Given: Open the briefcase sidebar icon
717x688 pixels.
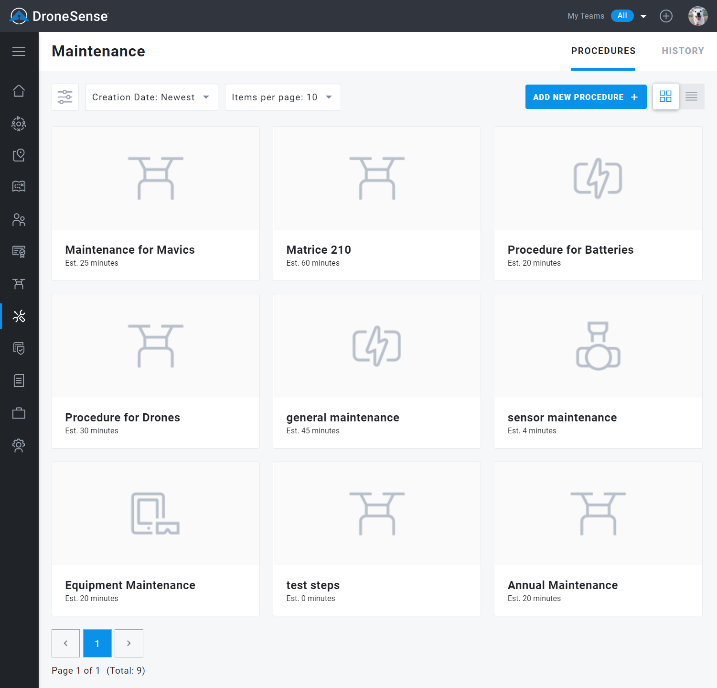Looking at the screenshot, I should tap(19, 413).
